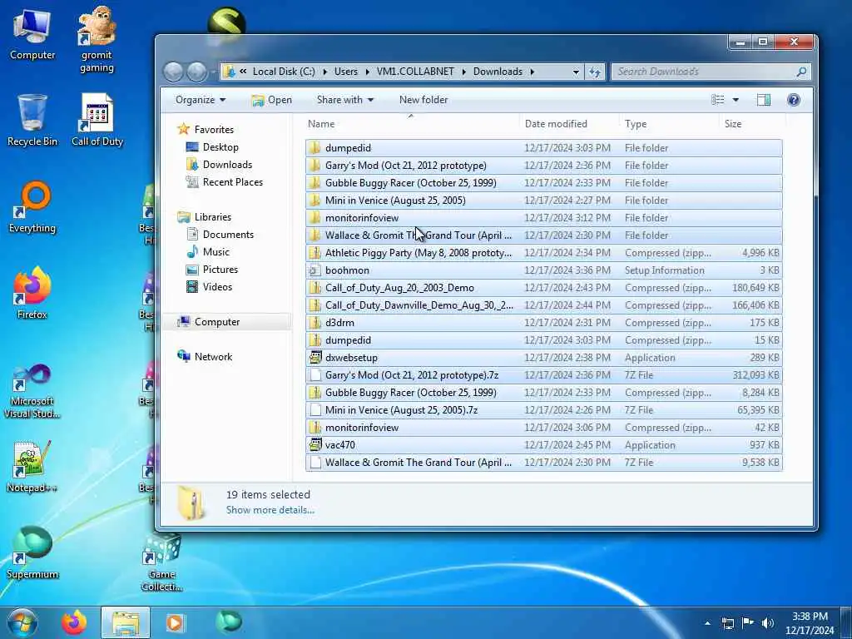Sort by the Size column header
The image size is (852, 639).
pos(751,124)
